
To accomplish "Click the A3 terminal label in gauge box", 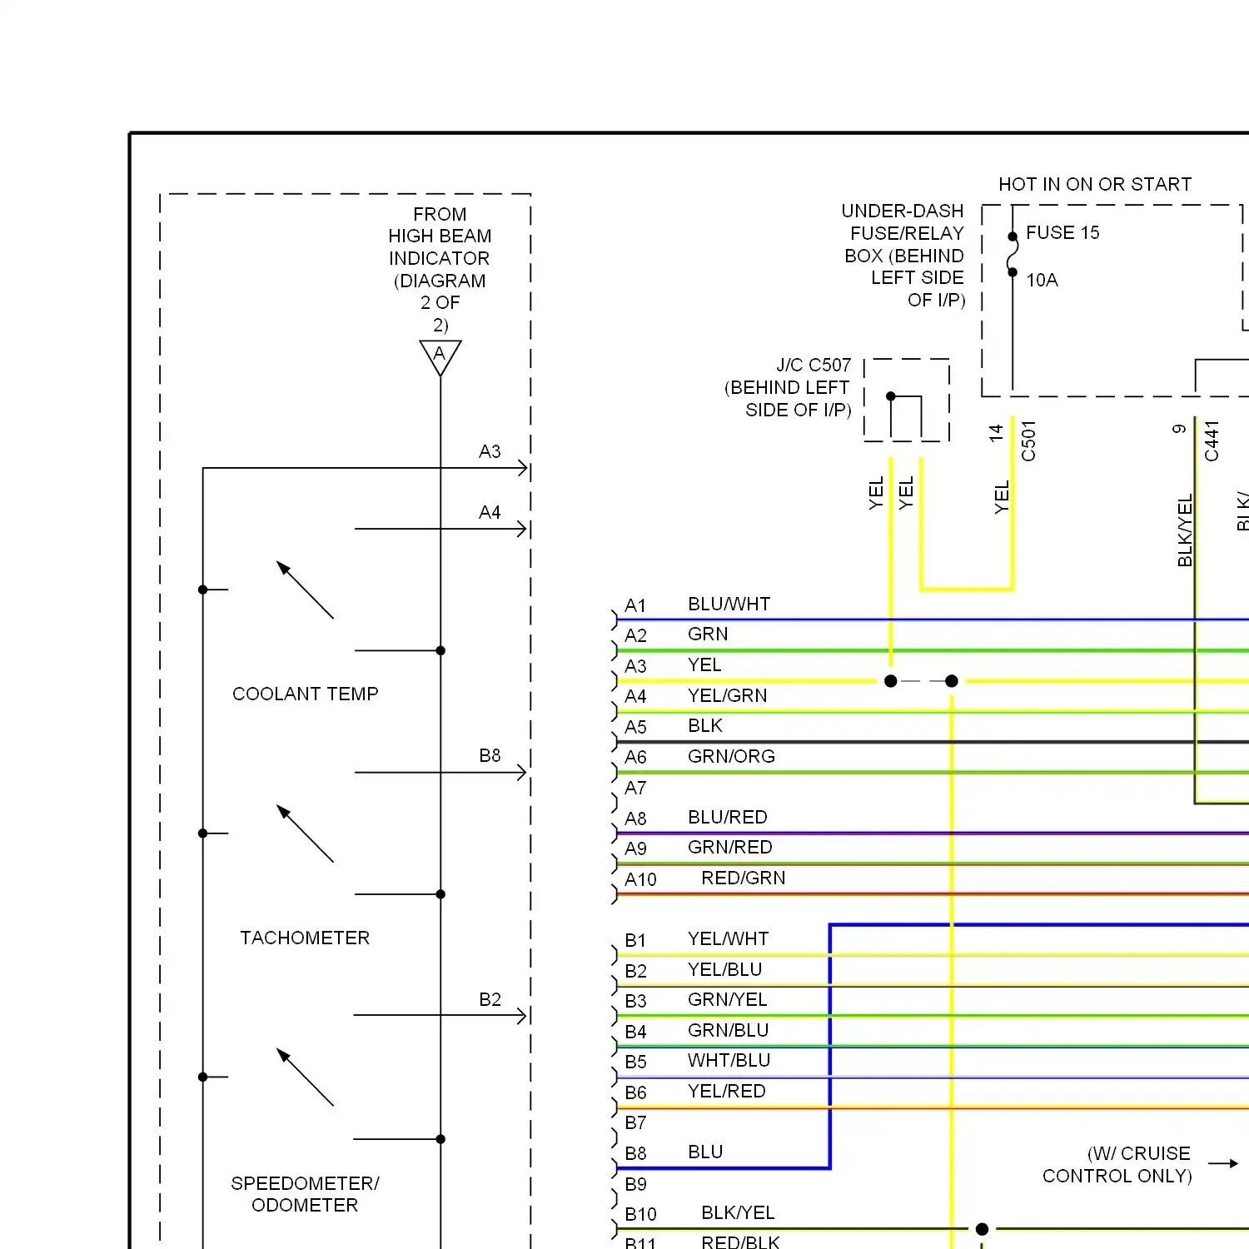I will tap(490, 452).
